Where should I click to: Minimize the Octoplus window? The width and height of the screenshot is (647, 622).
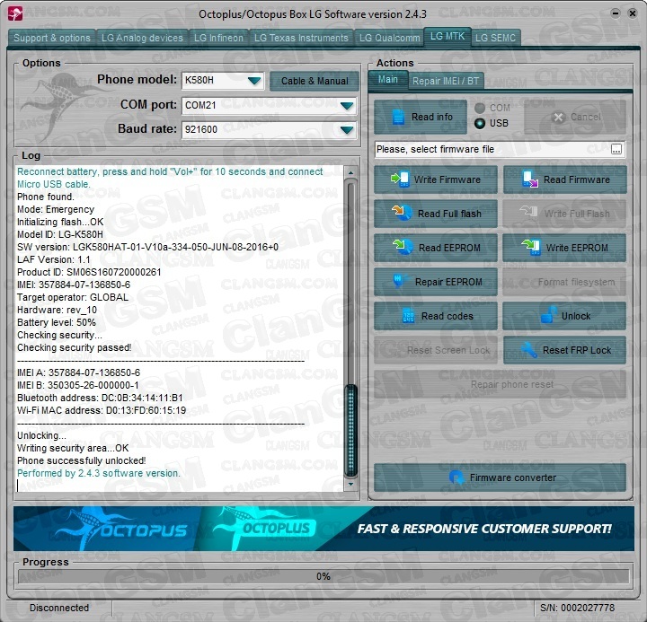(x=616, y=13)
